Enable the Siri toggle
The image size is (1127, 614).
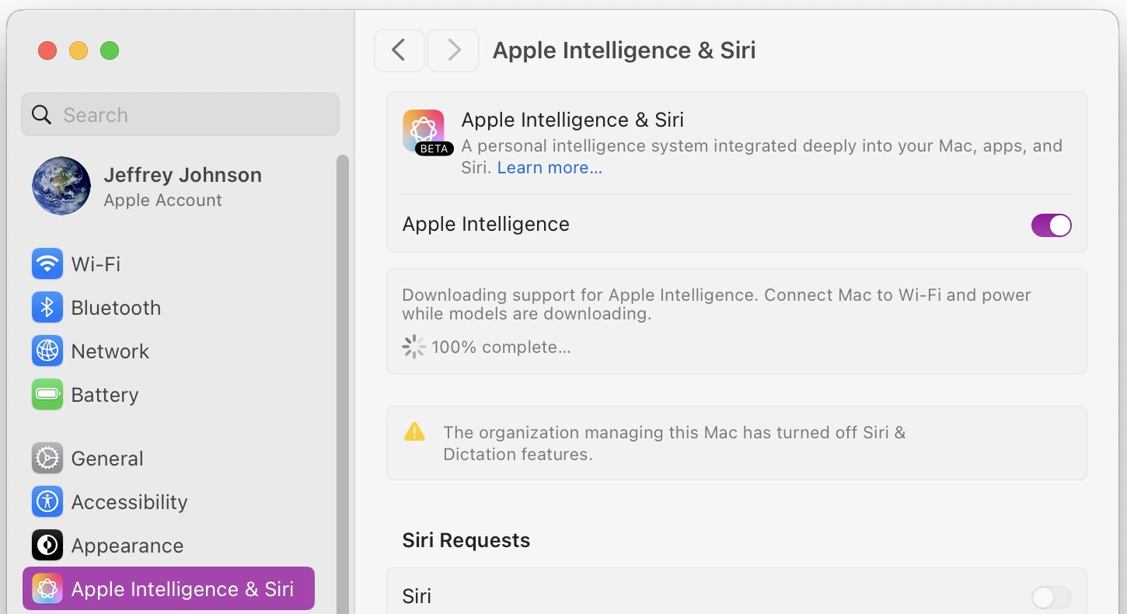[1051, 597]
